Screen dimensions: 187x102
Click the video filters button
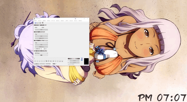(41, 38)
